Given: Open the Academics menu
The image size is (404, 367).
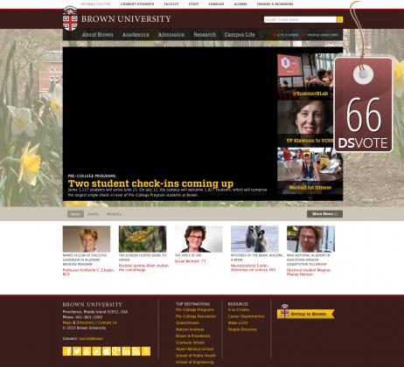Looking at the screenshot, I should click(136, 35).
